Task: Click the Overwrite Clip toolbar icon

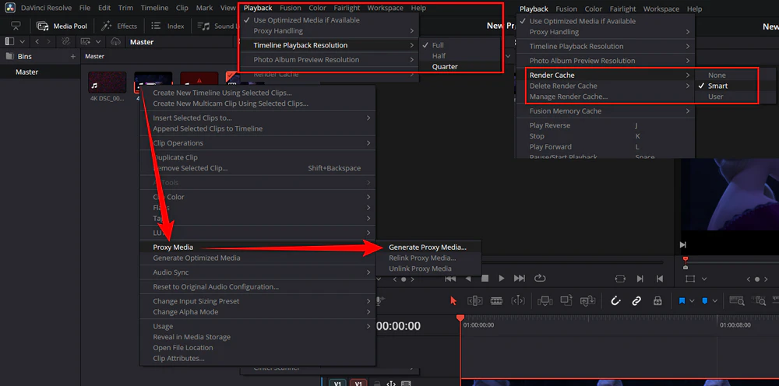Action: 566,300
